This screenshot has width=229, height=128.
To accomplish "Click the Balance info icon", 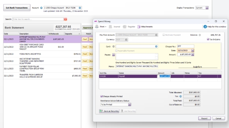I will click(x=200, y=35).
